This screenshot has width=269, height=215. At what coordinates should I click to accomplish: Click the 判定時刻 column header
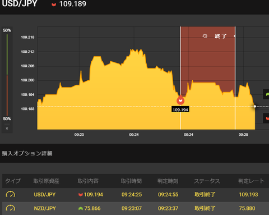coord(168,181)
